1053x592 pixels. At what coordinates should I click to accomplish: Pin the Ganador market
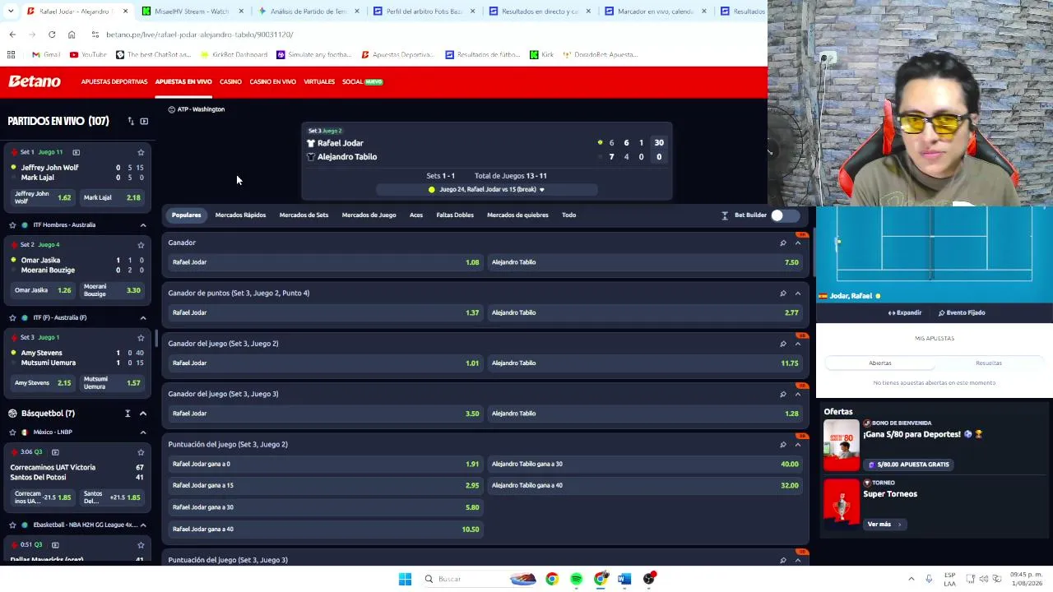(x=783, y=243)
